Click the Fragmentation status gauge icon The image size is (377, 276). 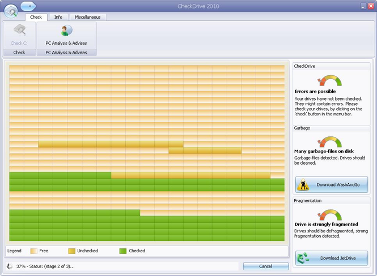pos(329,214)
